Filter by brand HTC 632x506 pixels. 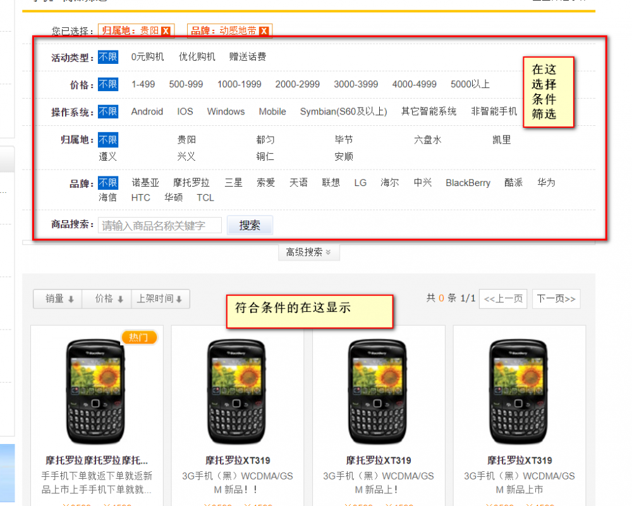[141, 198]
